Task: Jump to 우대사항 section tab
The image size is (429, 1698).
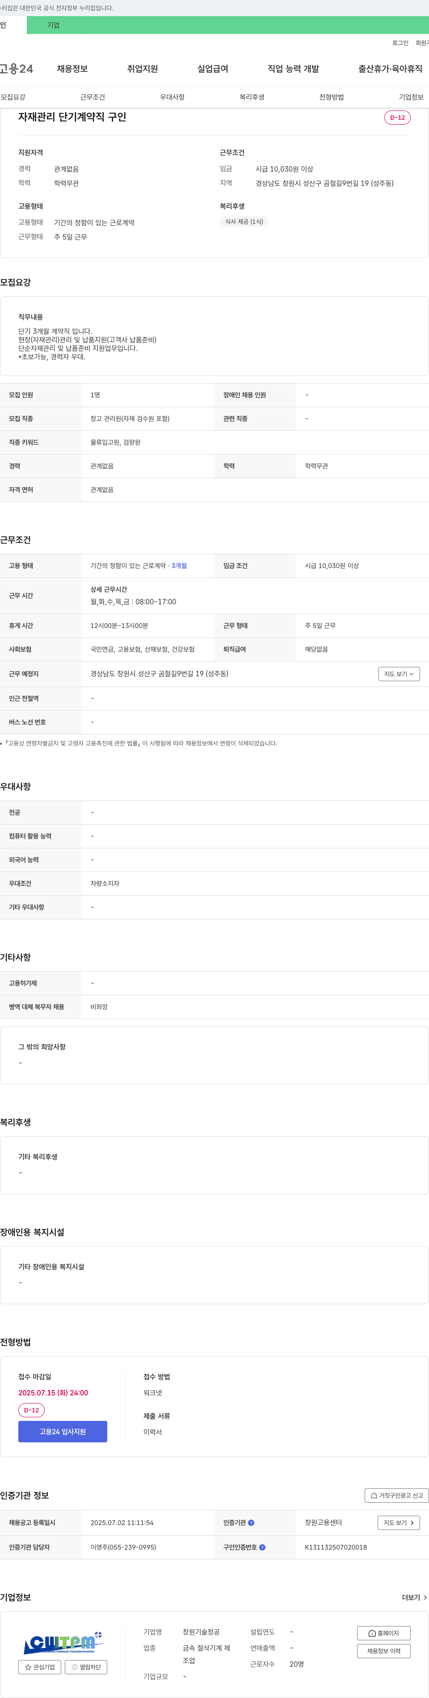Action: (172, 97)
